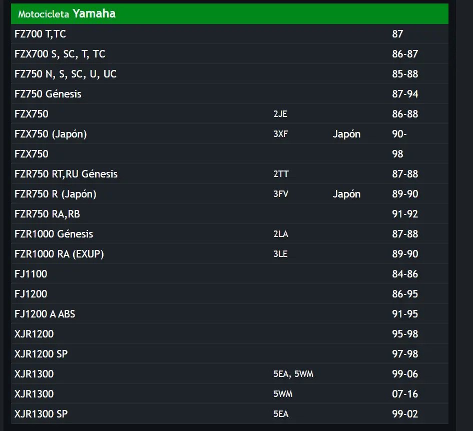Image resolution: width=473 pixels, height=431 pixels.
Task: Select the FZR750 RT,RU Génesis row
Action: click(230, 174)
